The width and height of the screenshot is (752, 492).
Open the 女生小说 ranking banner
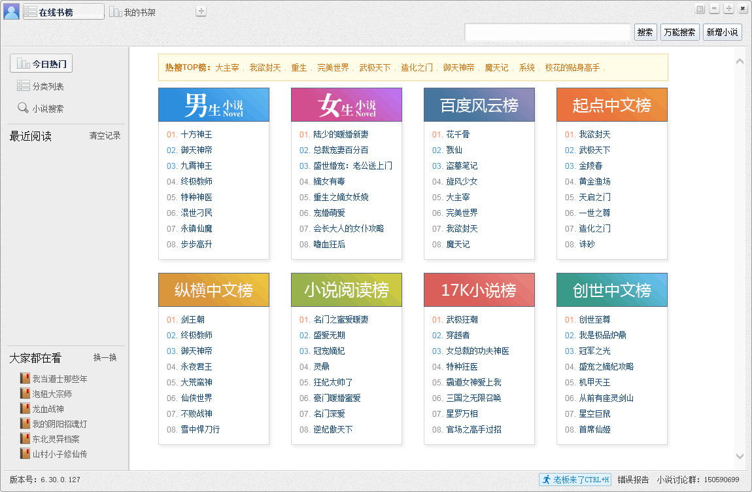point(347,105)
